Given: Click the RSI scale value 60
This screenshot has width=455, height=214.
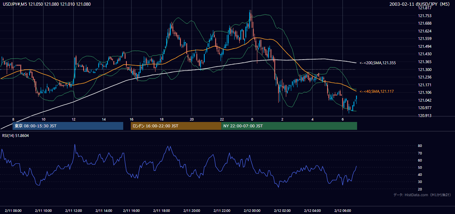Looking at the screenshot, I should click(420, 160).
